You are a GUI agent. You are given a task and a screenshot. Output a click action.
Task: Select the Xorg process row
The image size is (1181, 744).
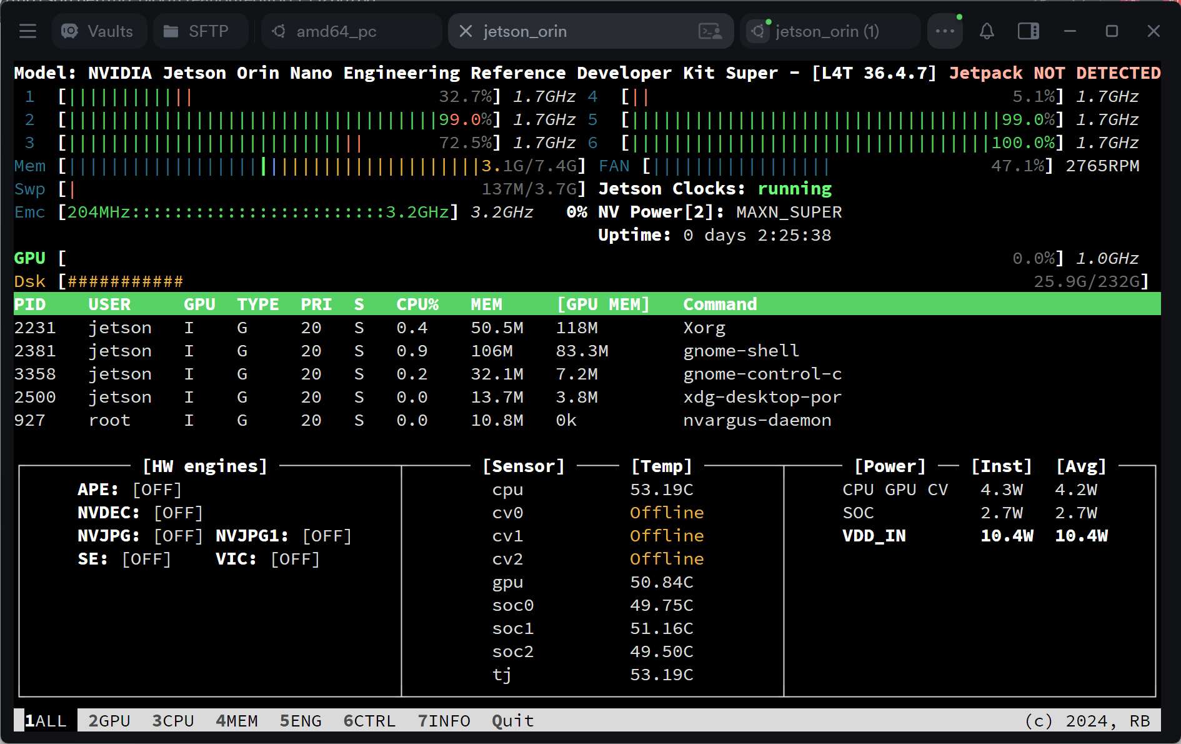[587, 328]
